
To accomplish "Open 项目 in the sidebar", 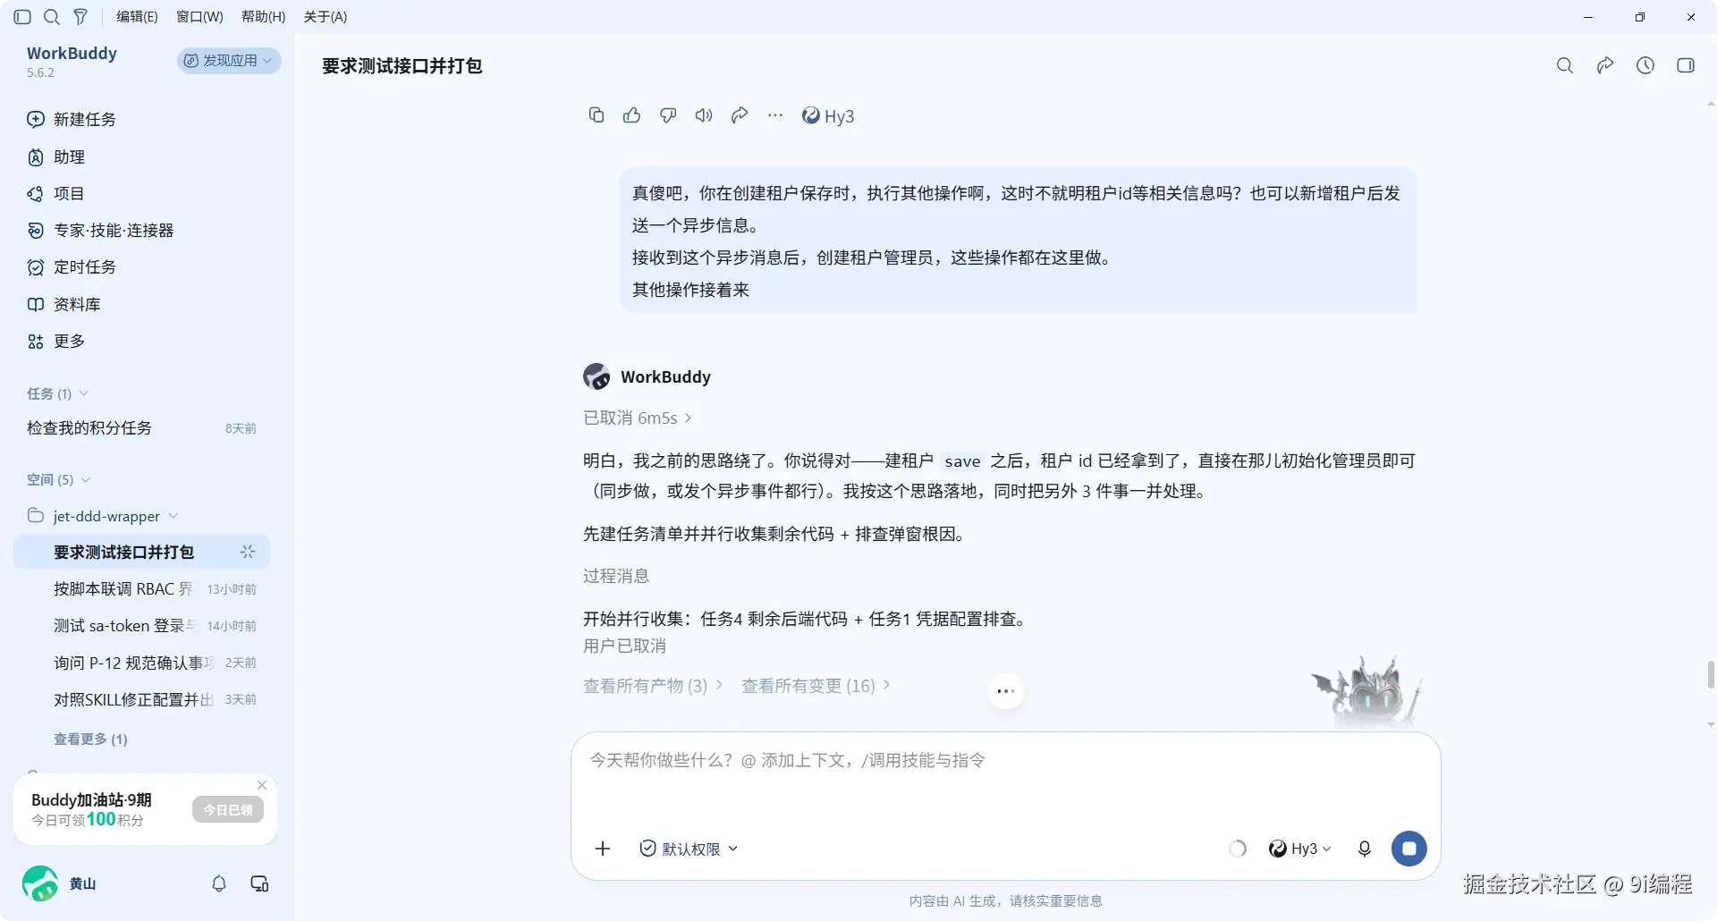I will click(55, 194).
